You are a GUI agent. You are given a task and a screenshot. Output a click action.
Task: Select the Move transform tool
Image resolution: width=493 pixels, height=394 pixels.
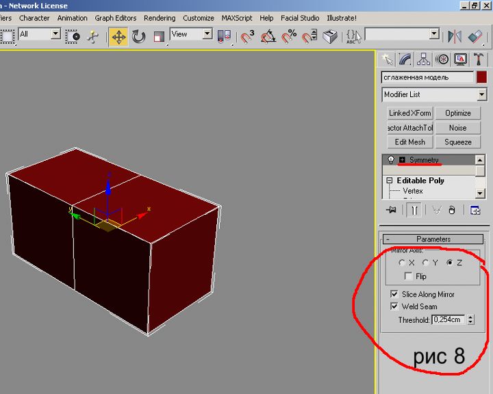(x=118, y=36)
